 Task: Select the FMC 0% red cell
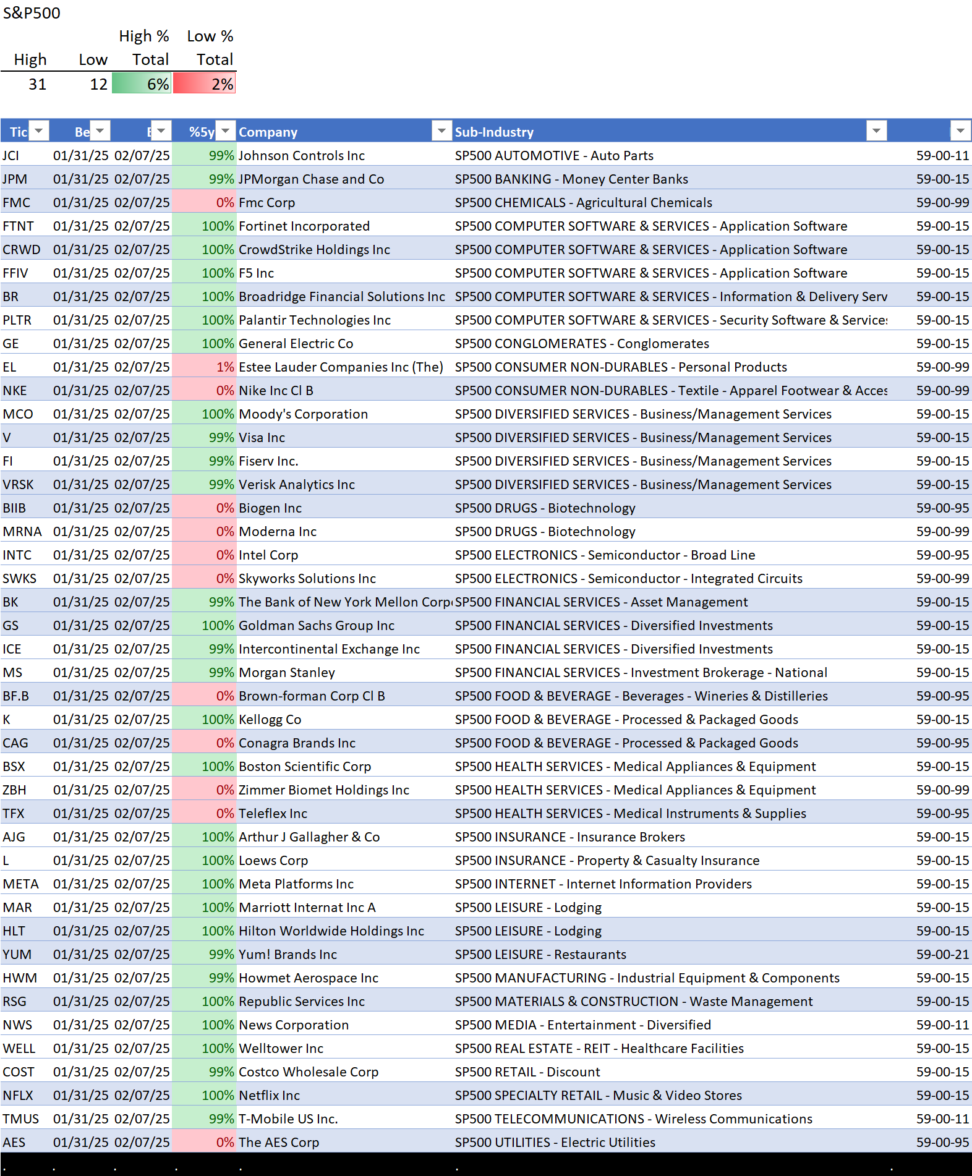[x=204, y=202]
